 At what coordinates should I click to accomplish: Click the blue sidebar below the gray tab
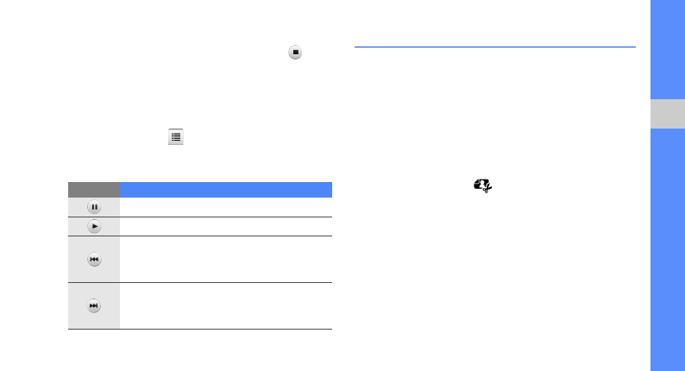click(668, 250)
